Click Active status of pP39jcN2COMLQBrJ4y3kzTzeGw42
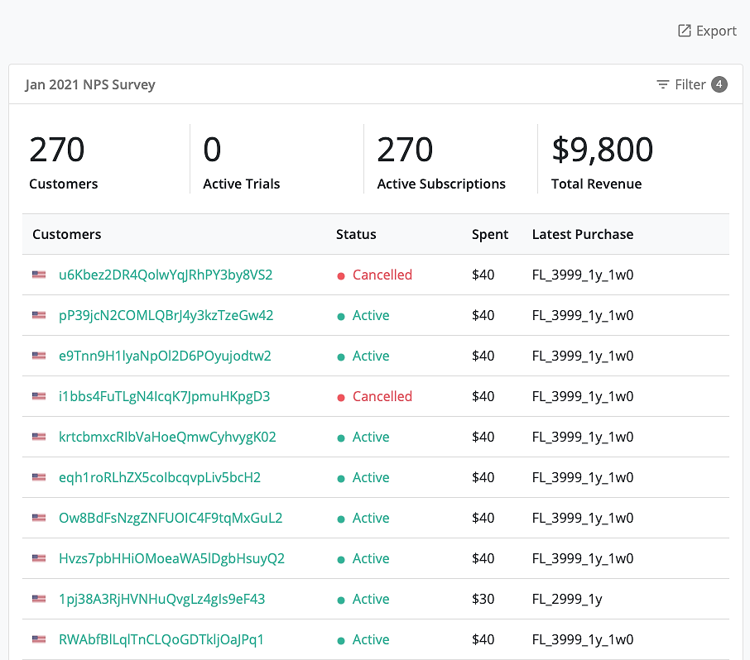The image size is (750, 660). [363, 315]
